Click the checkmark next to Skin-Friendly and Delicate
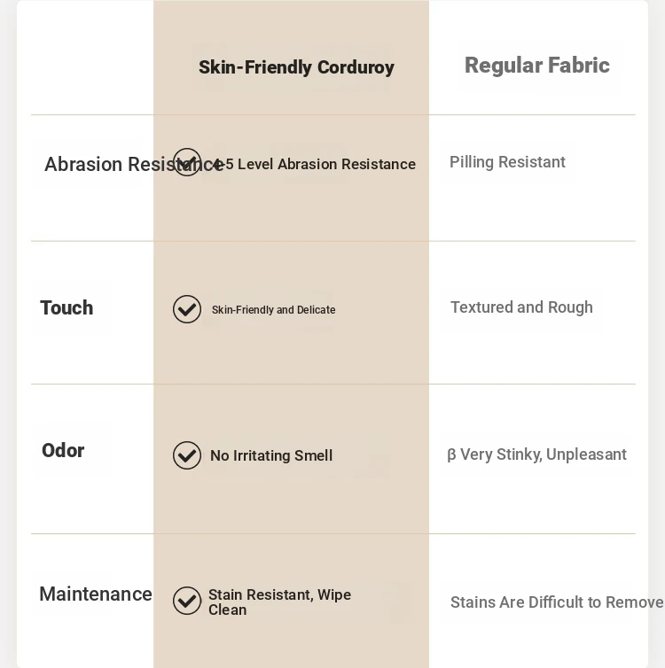Viewport: 665px width, 668px height. (x=187, y=309)
